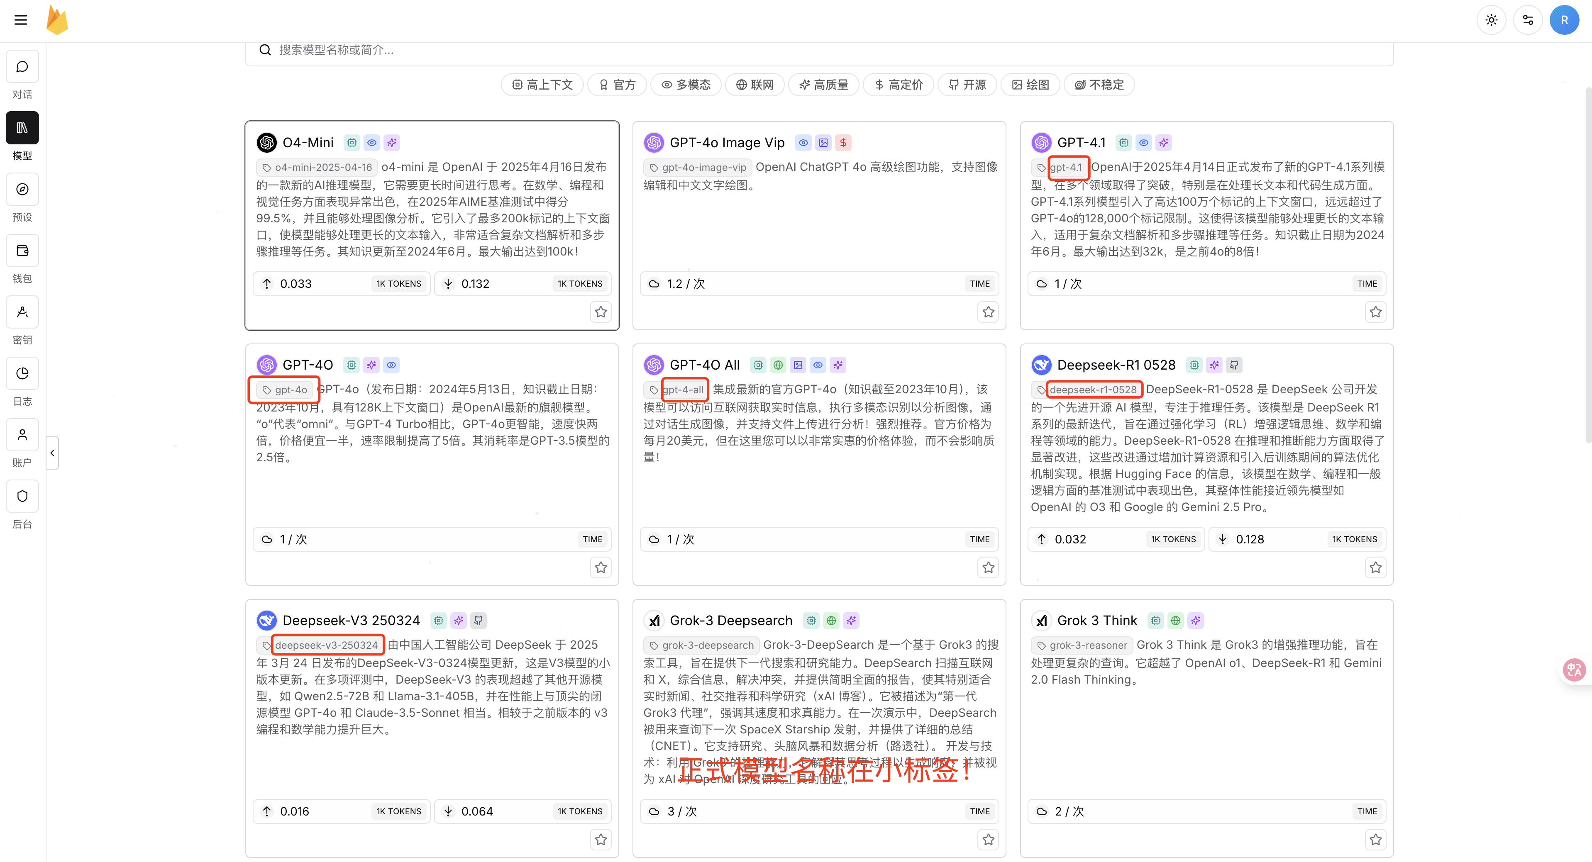This screenshot has width=1592, height=862.
Task: Open the 密钥 keys sidebar icon
Action: (22, 312)
